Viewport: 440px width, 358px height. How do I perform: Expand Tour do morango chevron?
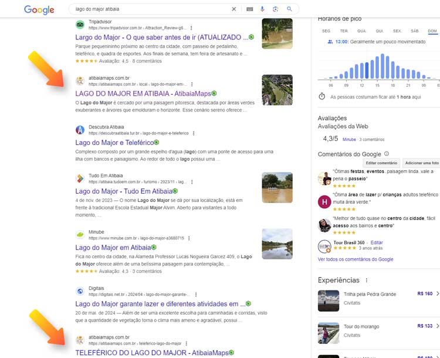click(x=438, y=326)
